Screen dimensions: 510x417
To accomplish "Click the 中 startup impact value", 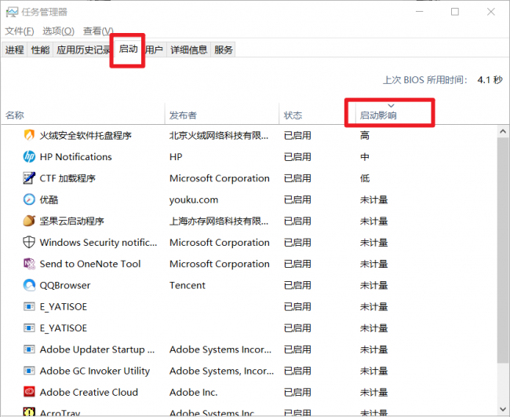I will [x=365, y=157].
